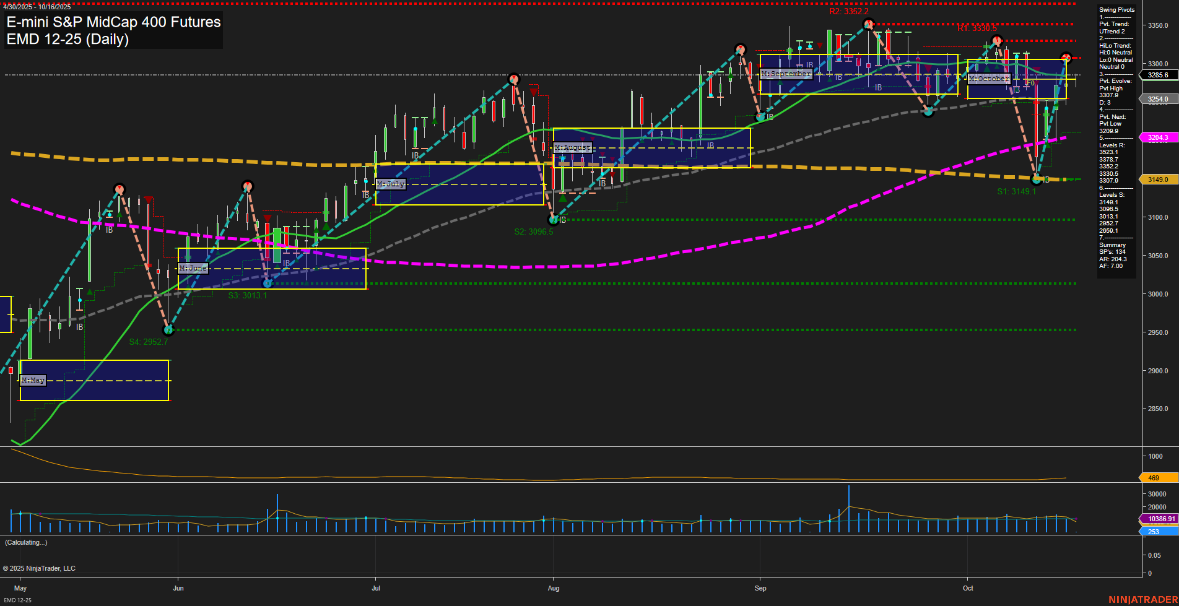Click the © 2025 NinjaTrader, LLC link
This screenshot has height=606, width=1179.
[40, 568]
